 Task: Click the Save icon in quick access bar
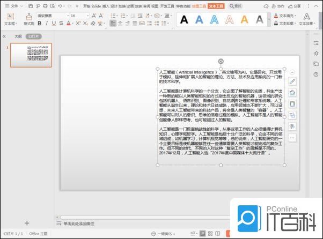click(x=31, y=6)
